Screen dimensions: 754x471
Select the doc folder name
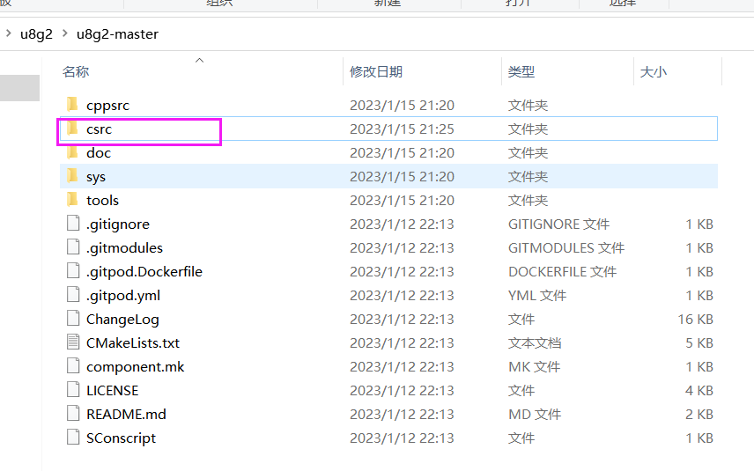point(99,152)
